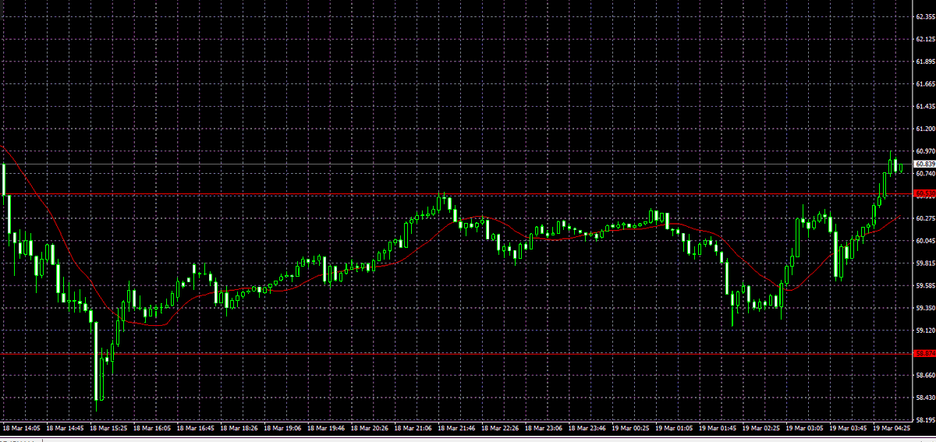The width and height of the screenshot is (936, 442).
Task: Click the 62.355 price axis label
Action: tap(925, 16)
